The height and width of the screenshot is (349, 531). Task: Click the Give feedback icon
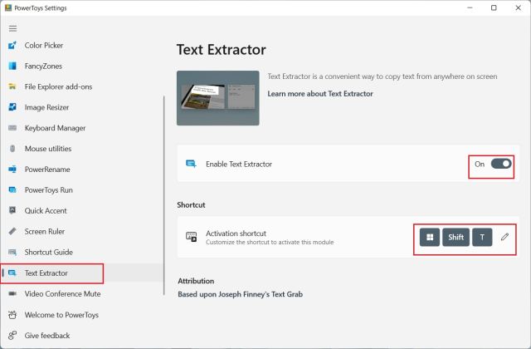pyautogui.click(x=12, y=336)
